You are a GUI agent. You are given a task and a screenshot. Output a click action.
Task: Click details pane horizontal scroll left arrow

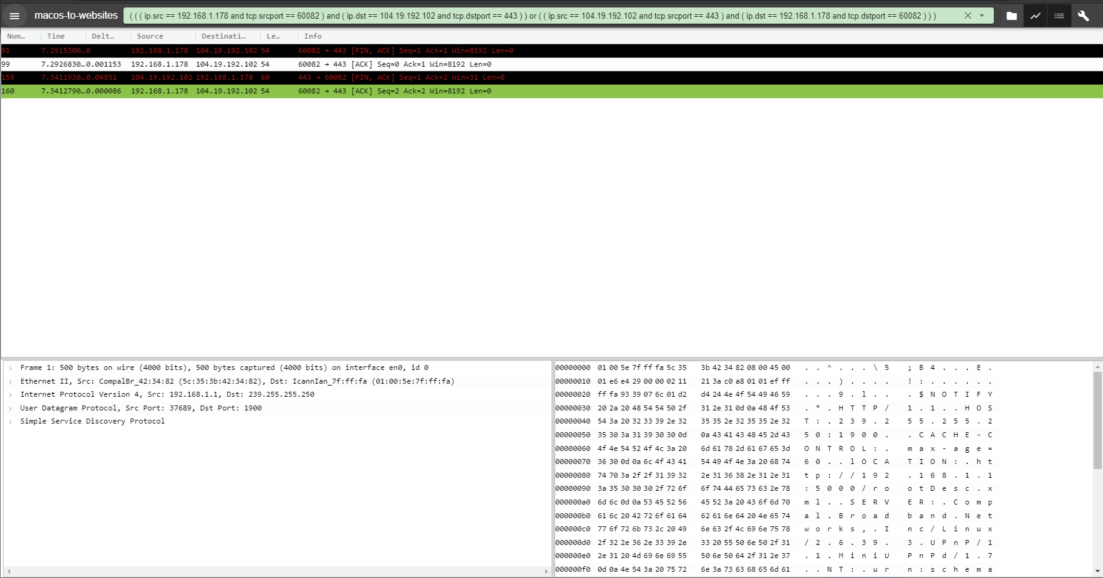click(x=8, y=571)
